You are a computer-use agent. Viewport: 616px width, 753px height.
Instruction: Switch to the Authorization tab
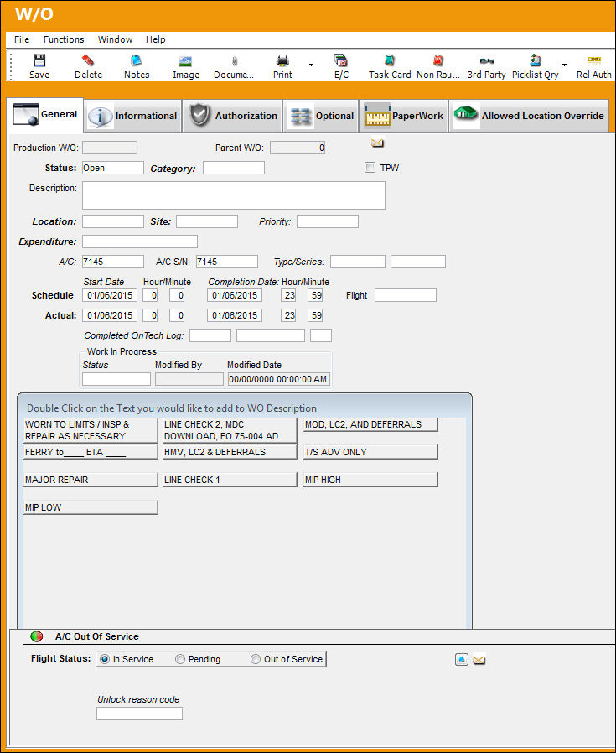(x=233, y=116)
